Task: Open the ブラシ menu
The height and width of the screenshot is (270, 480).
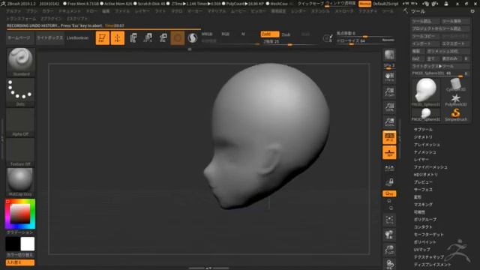Action: pos(31,11)
